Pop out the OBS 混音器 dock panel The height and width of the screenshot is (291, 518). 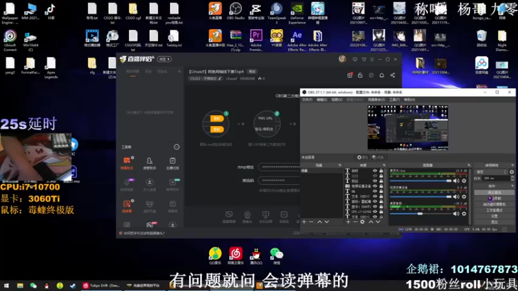point(469,165)
